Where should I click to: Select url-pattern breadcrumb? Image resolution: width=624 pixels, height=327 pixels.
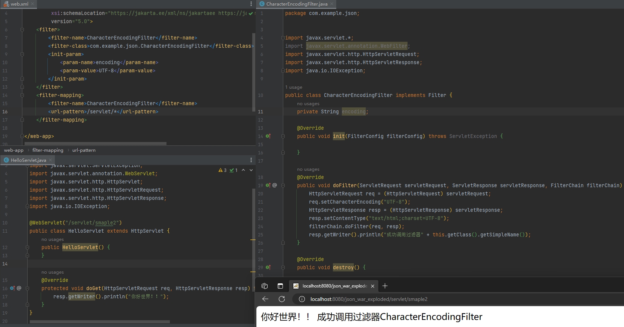coord(84,150)
